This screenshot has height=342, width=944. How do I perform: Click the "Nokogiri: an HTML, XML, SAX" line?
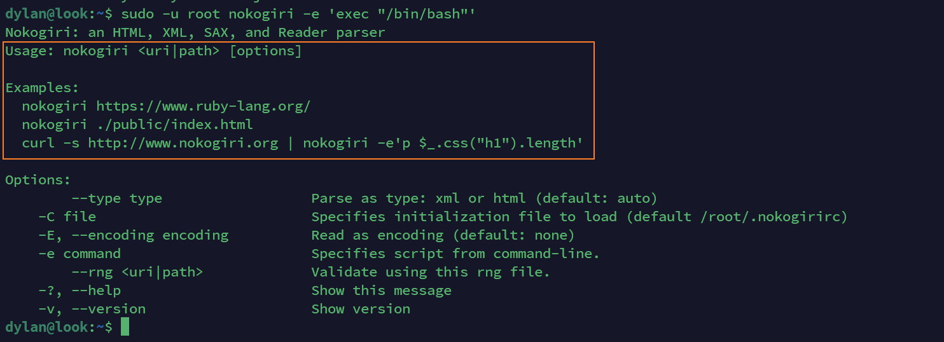(x=195, y=32)
